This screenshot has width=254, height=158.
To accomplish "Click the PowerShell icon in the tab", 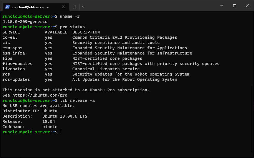I will 7,7.
